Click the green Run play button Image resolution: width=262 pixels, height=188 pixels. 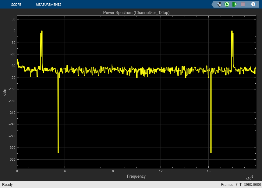(227, 4)
